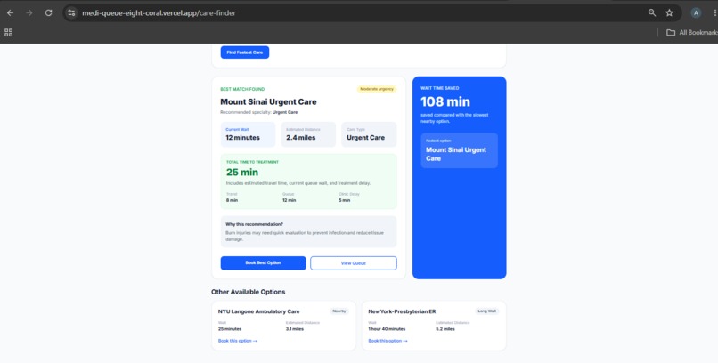Image resolution: width=718 pixels, height=363 pixels.
Task: Click the 1 hour 40 minutes wait value
Action: pos(387,328)
